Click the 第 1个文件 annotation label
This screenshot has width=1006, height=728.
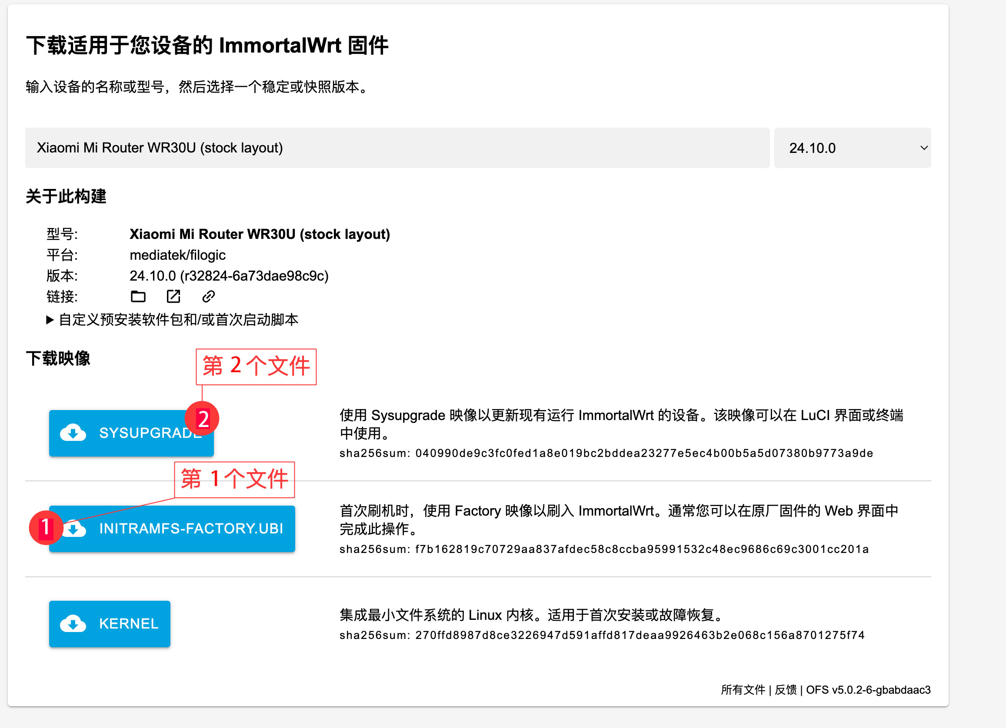pos(234,480)
